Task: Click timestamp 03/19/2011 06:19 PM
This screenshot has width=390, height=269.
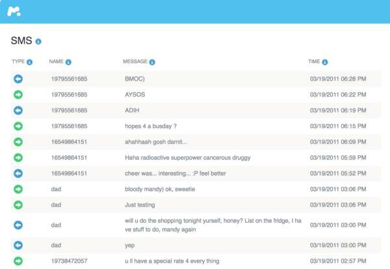Action: pyautogui.click(x=338, y=110)
